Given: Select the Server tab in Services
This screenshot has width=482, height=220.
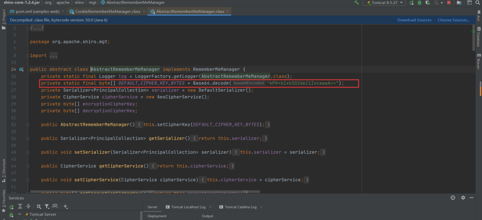Looking at the screenshot, I should click(153, 207).
